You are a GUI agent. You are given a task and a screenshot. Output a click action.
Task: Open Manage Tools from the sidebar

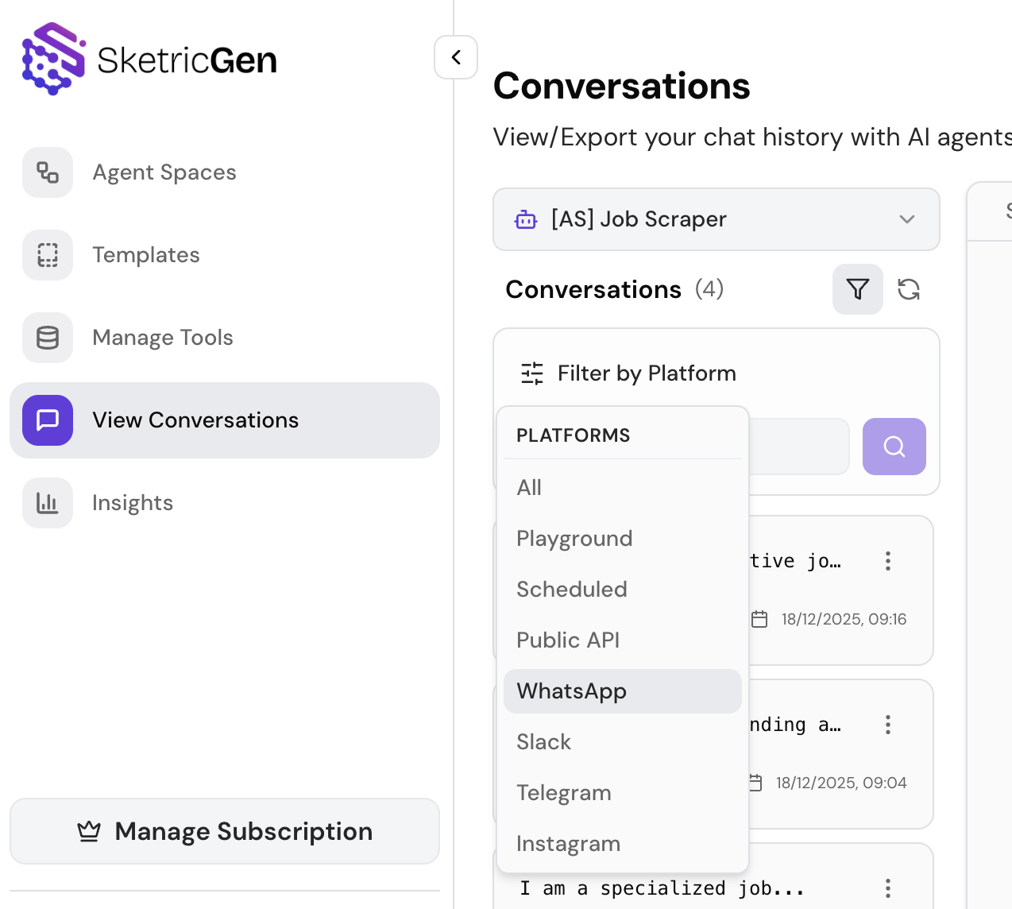pyautogui.click(x=162, y=338)
